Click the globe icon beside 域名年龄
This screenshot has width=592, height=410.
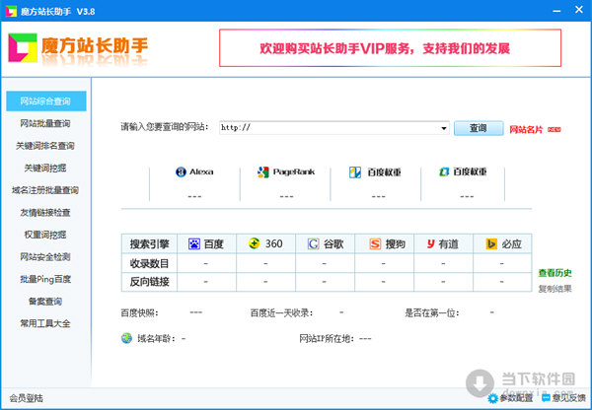(126, 338)
